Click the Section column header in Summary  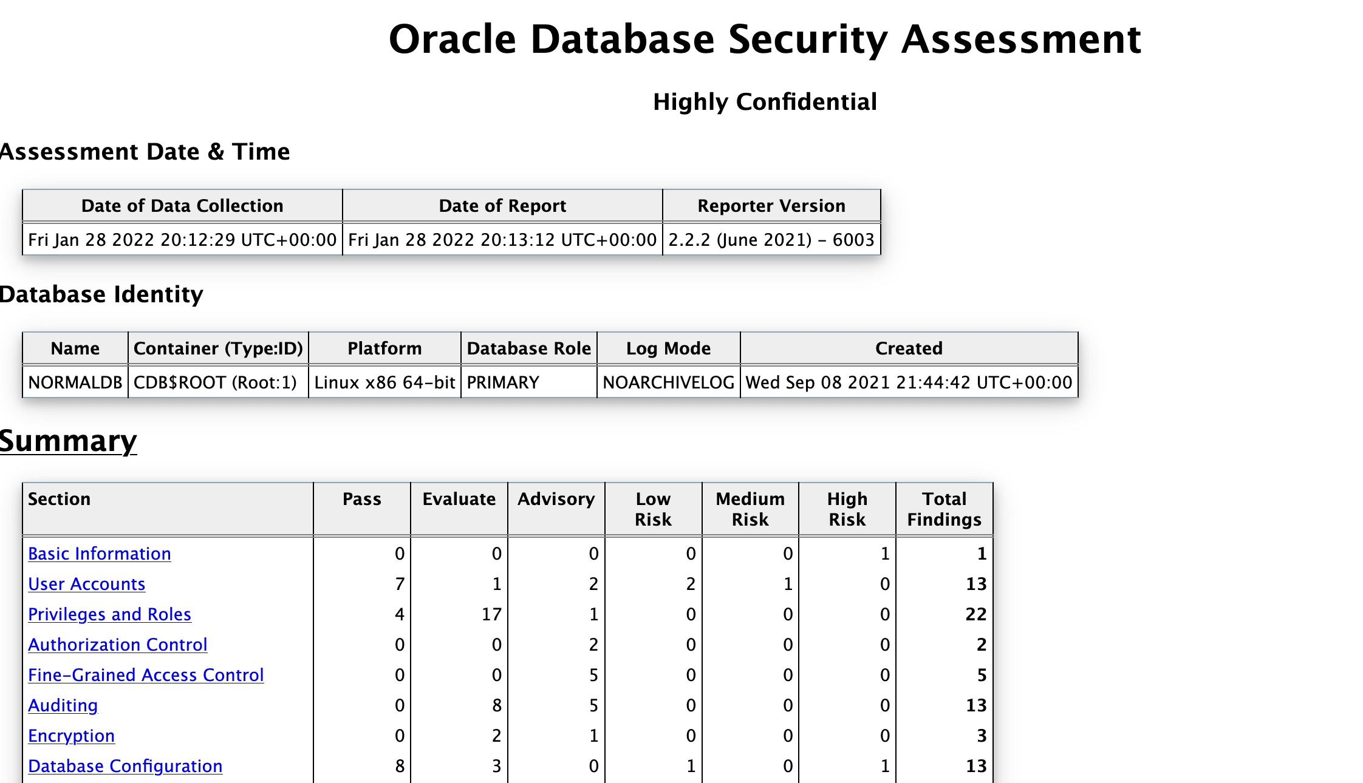168,509
